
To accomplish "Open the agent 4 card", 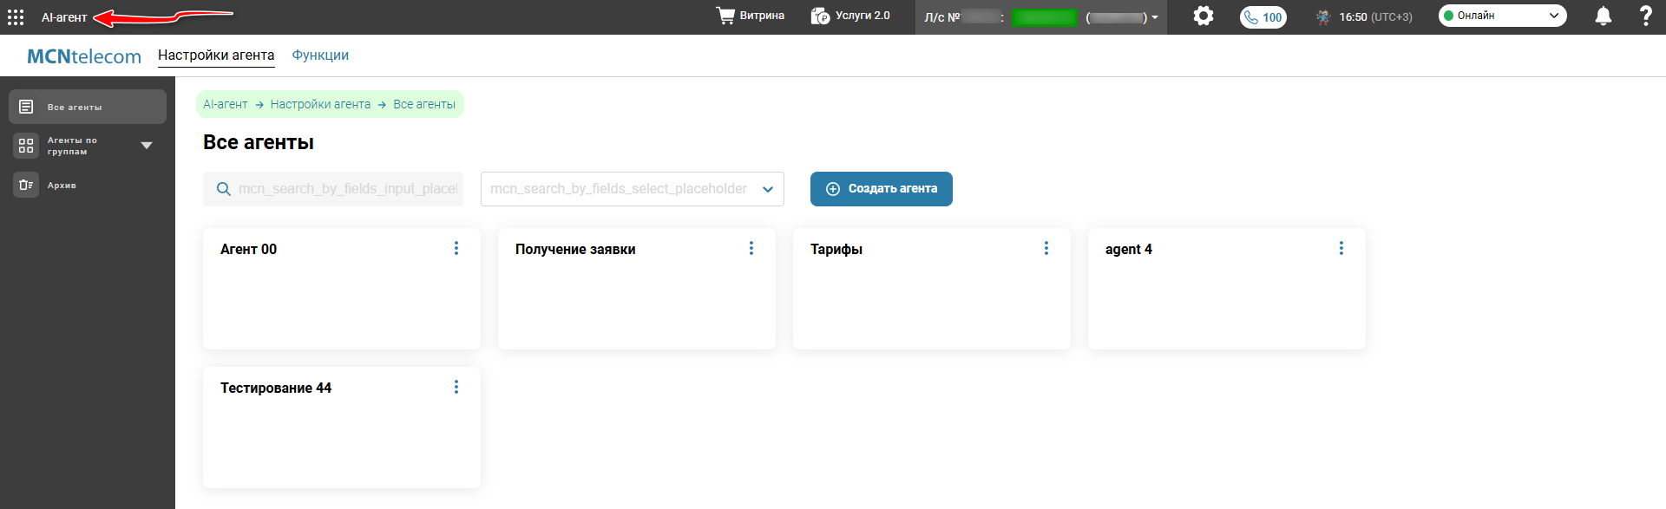I will (1227, 289).
